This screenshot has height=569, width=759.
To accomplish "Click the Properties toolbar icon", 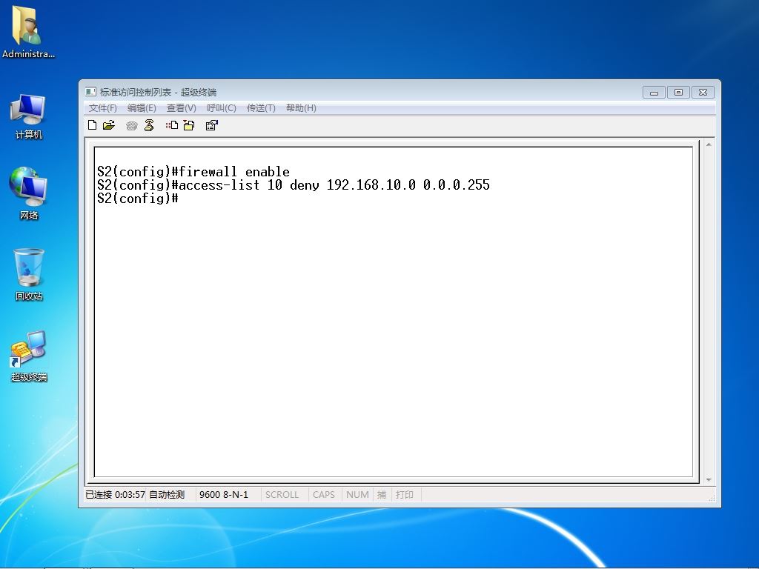I will pyautogui.click(x=211, y=125).
